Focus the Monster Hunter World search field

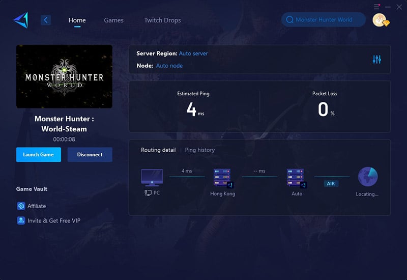point(324,20)
